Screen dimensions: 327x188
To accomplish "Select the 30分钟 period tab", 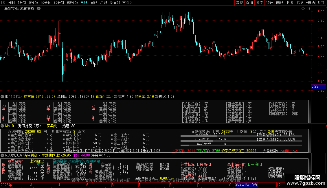I will pyautogui.click(x=59, y=3).
